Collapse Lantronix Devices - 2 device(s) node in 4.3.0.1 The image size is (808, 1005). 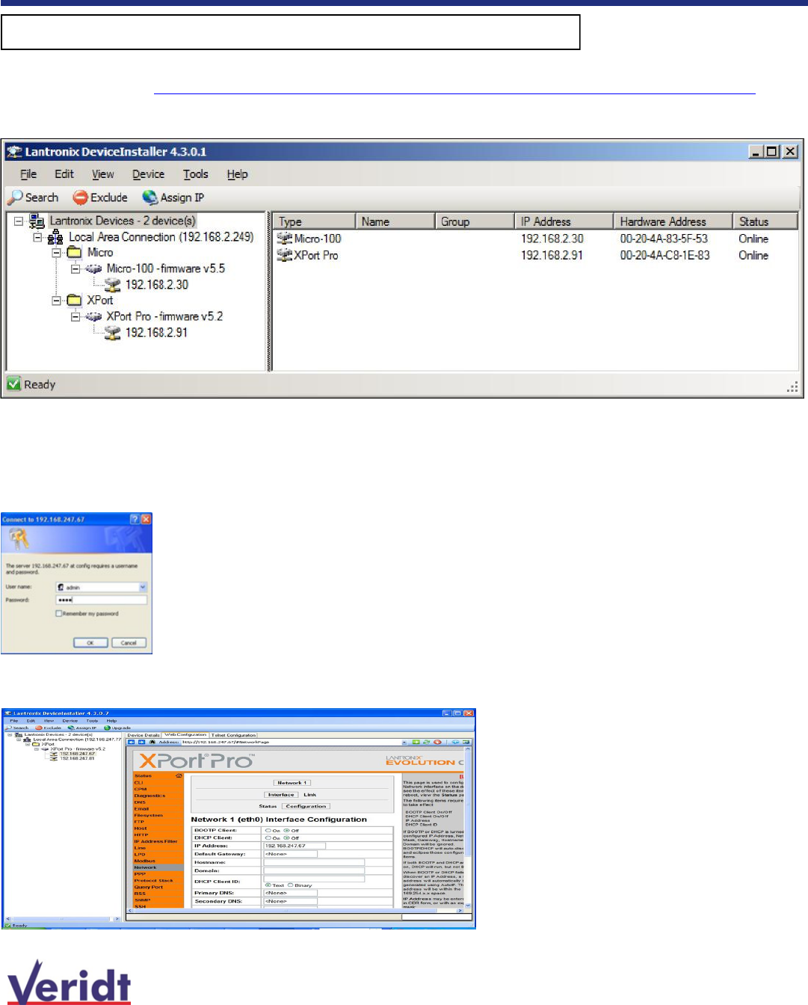pyautogui.click(x=19, y=221)
